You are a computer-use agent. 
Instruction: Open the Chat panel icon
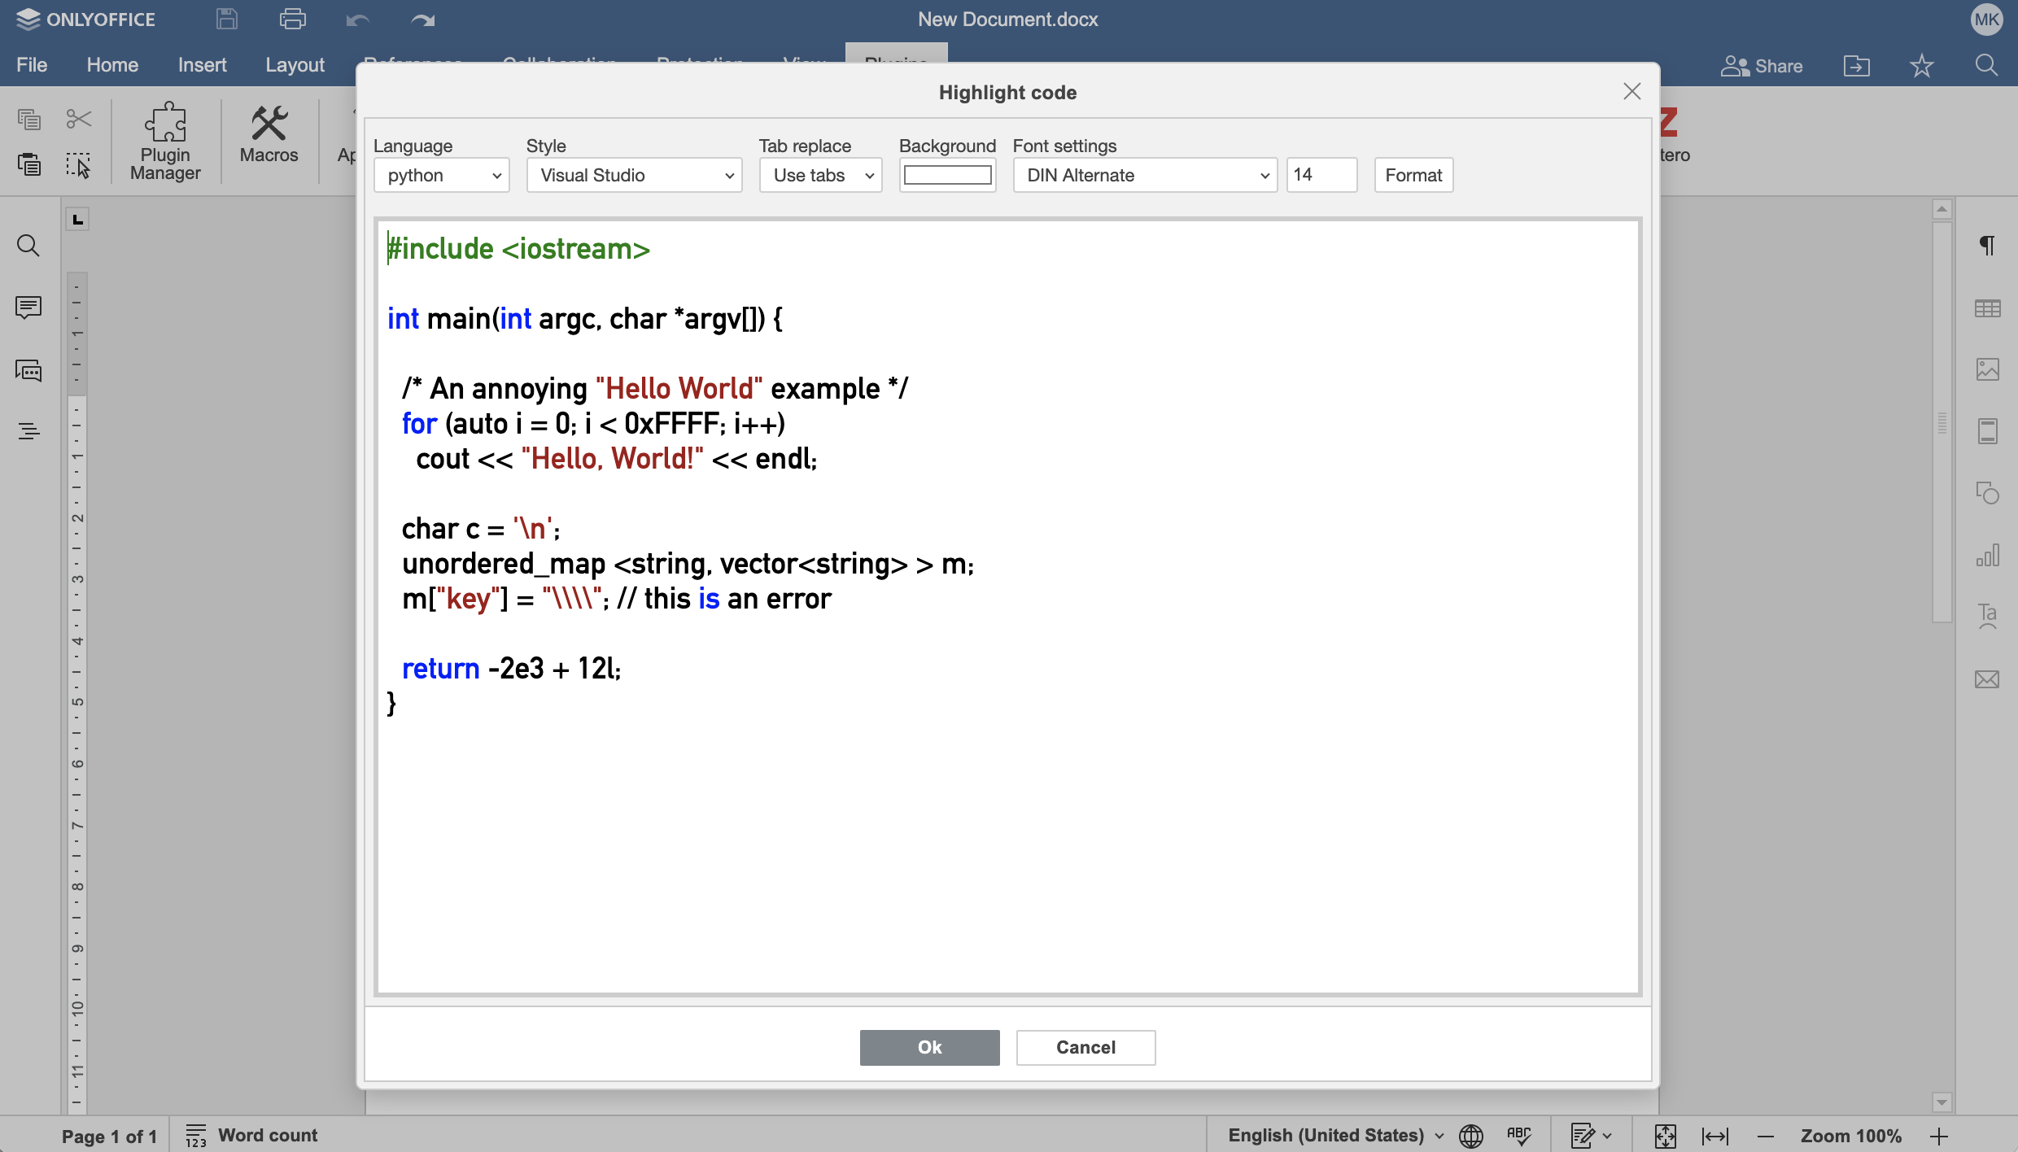(28, 371)
